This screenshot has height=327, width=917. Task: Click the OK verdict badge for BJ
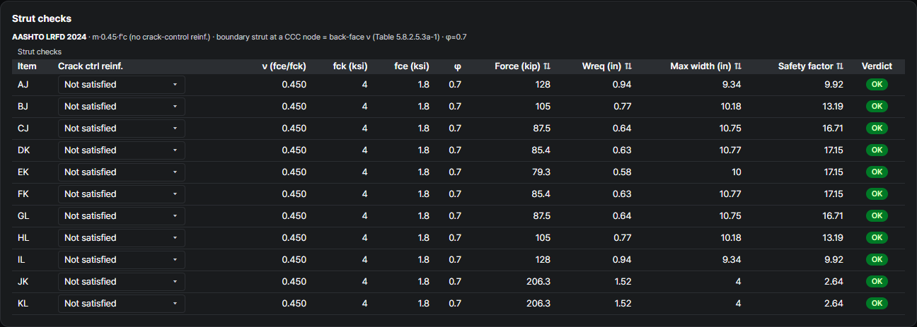point(877,107)
